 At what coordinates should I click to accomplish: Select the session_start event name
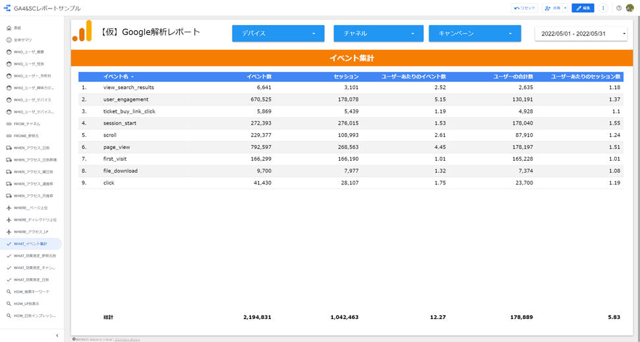coord(120,123)
